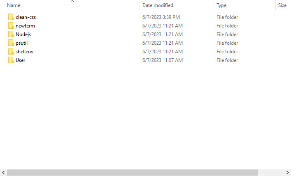This screenshot has height=176, width=291.
Task: Click the Nodejs row's modified date
Action: (x=163, y=34)
